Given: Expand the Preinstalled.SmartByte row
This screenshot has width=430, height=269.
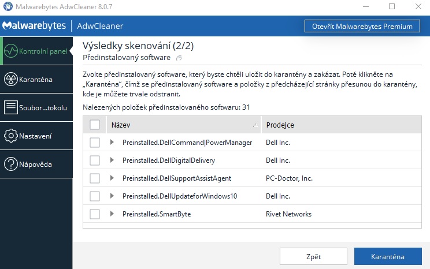Looking at the screenshot, I should [112, 214].
